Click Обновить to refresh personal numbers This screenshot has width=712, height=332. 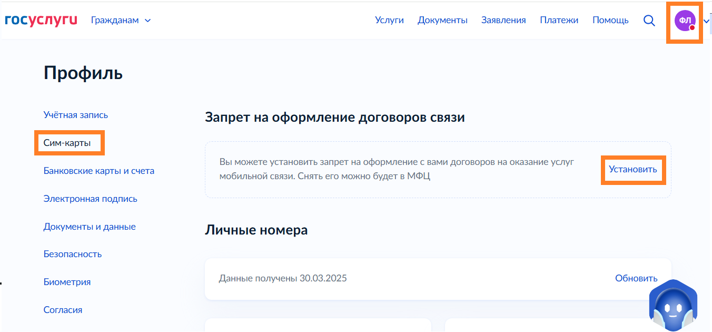(636, 278)
